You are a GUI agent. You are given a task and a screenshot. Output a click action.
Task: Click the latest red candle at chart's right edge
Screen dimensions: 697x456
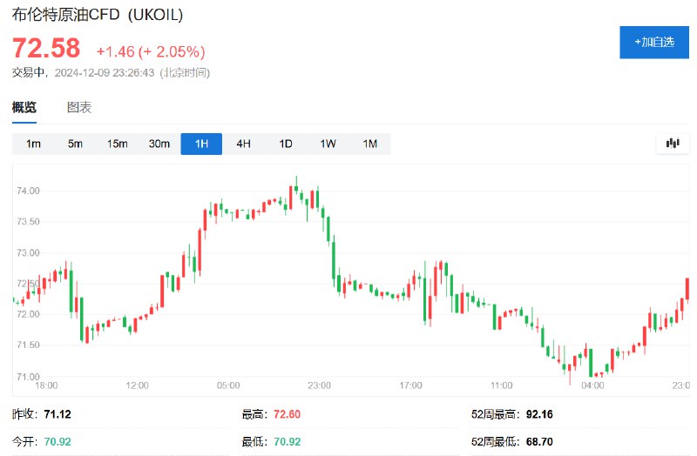(x=687, y=289)
